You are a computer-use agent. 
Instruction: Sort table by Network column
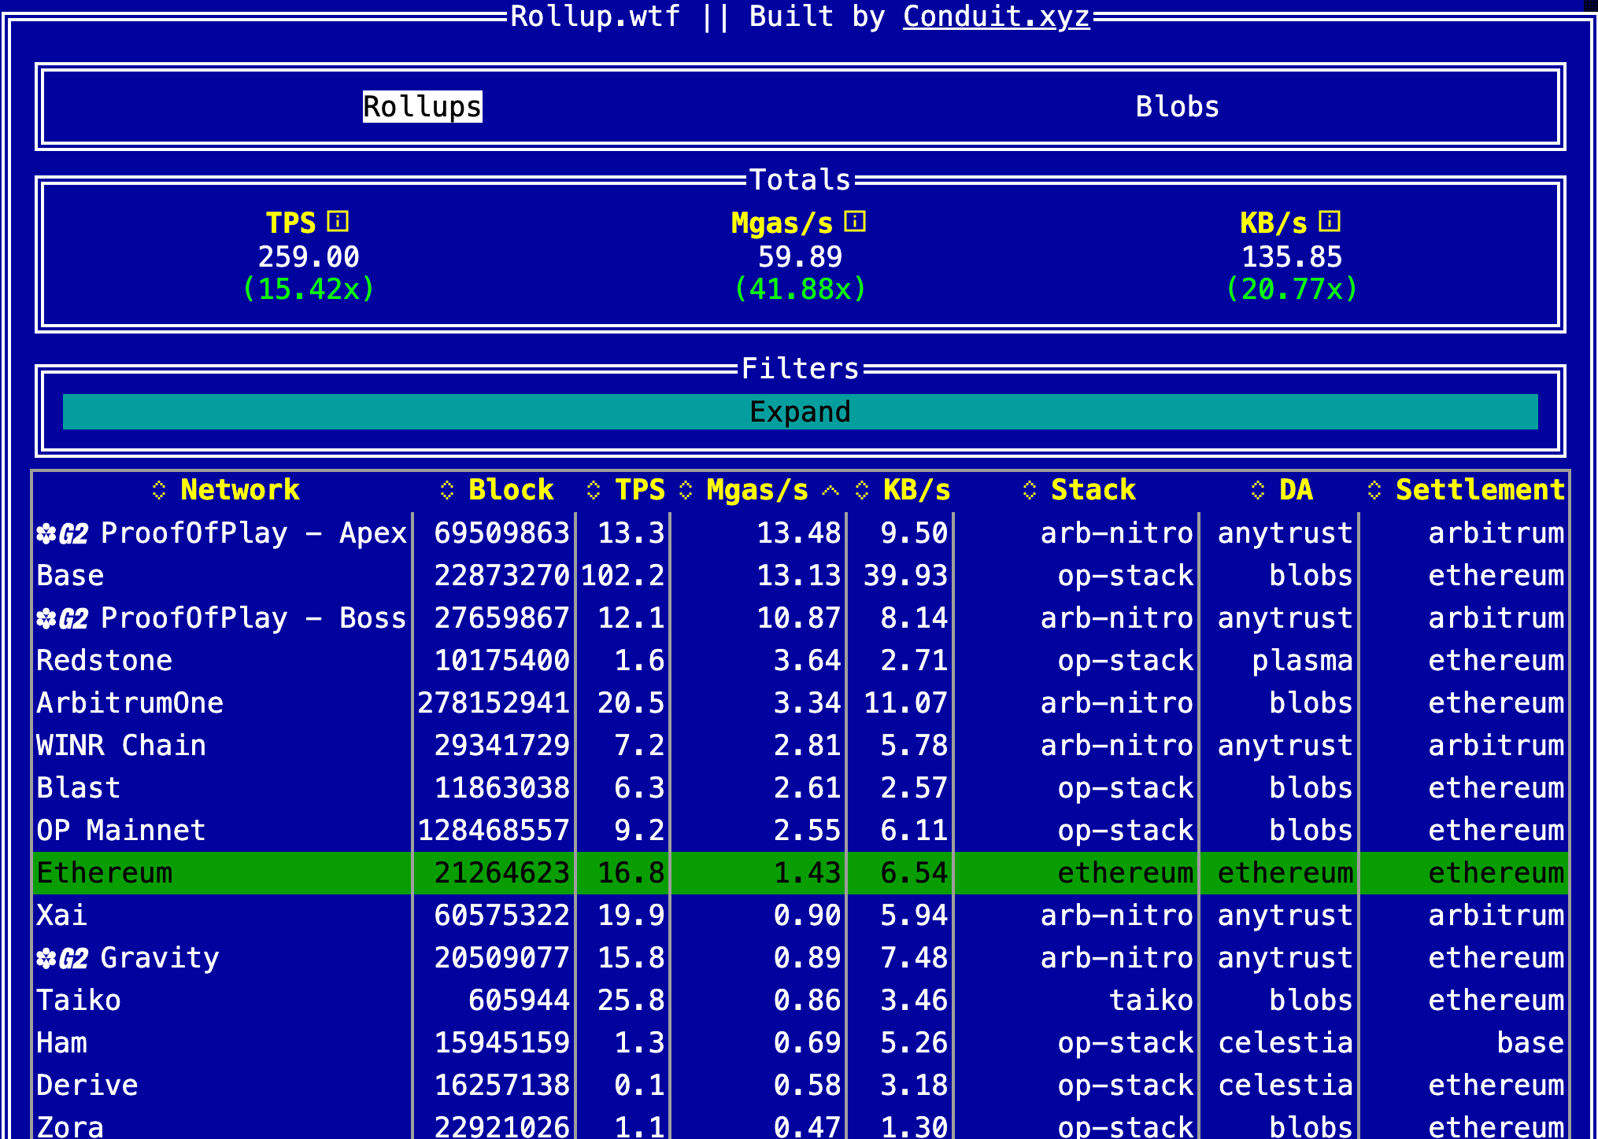(x=226, y=490)
